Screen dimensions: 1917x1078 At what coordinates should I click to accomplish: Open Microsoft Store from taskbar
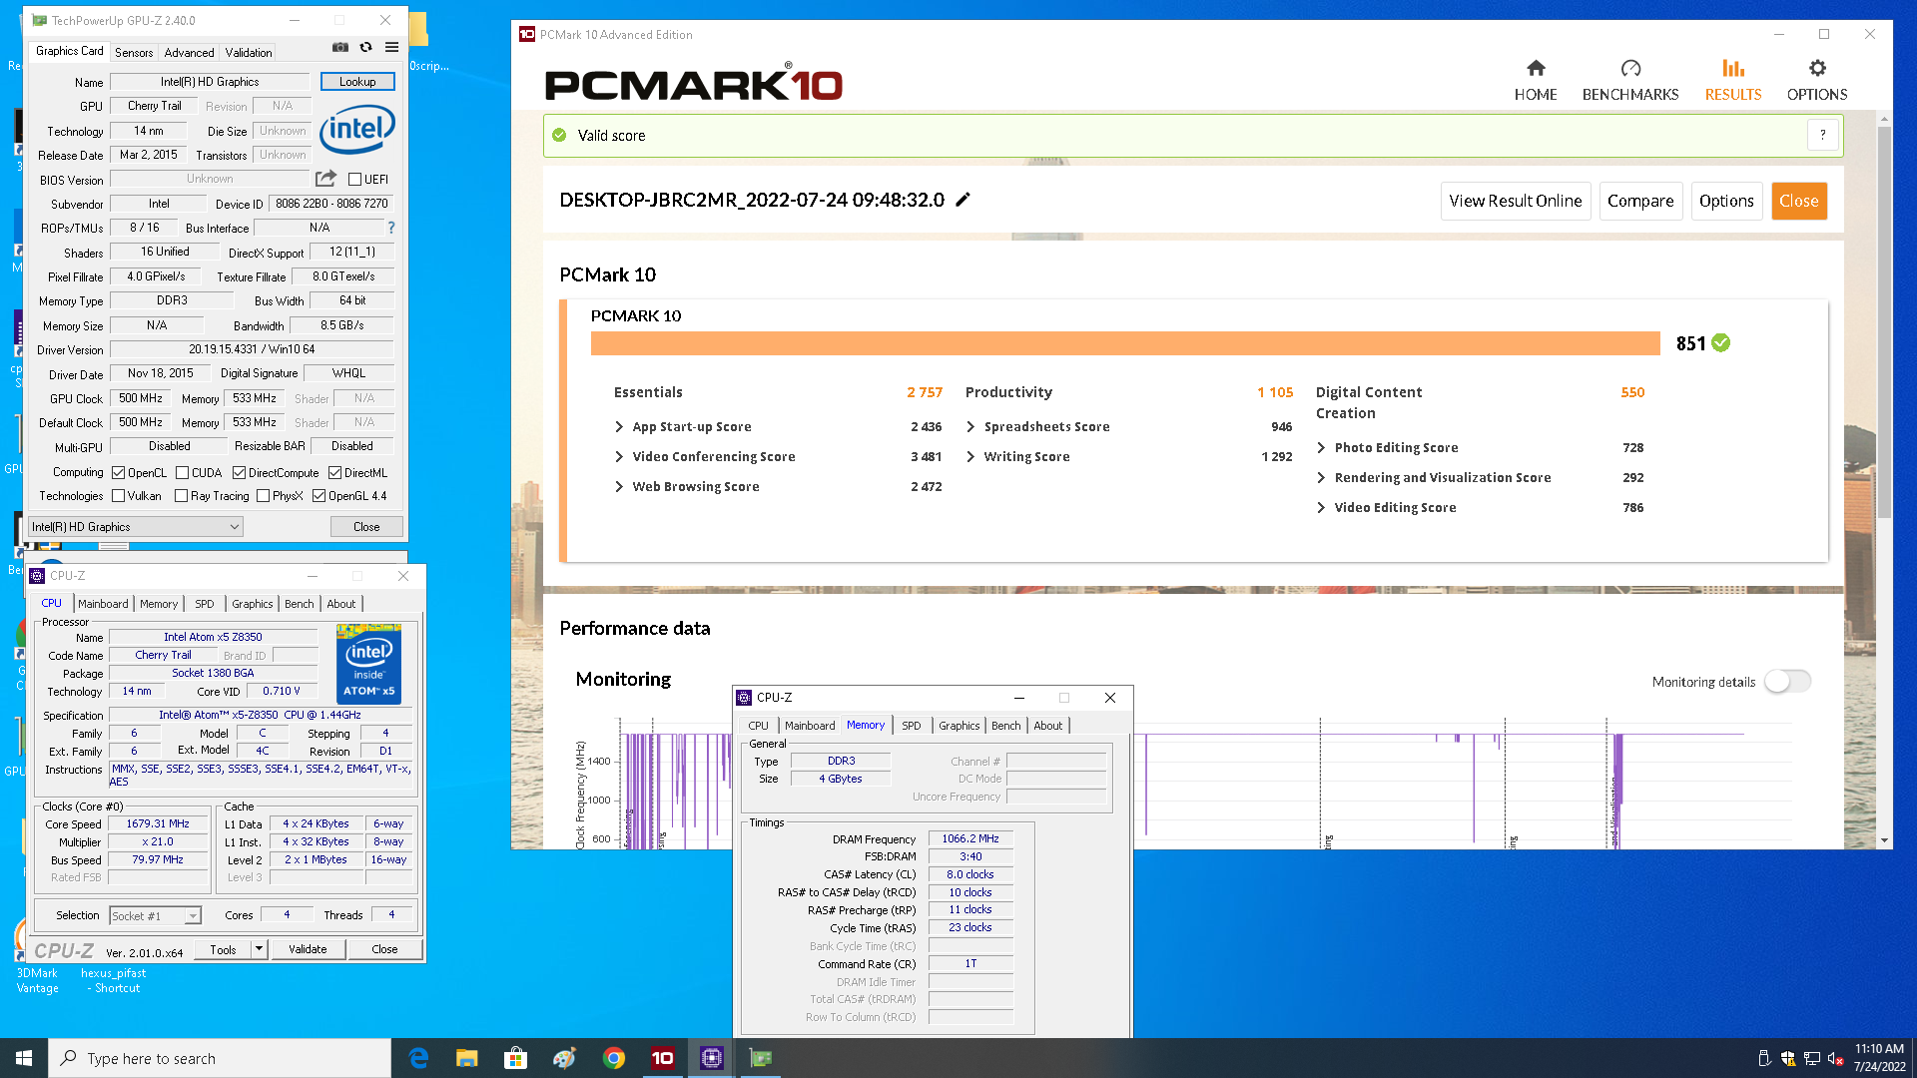[x=515, y=1058]
